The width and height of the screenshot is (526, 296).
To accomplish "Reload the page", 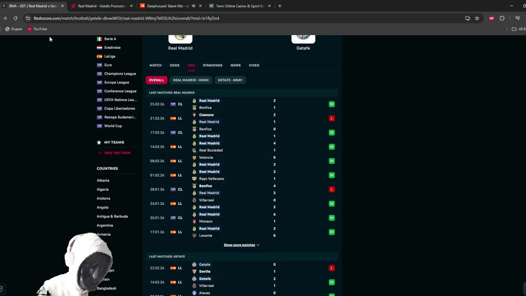I will point(15,18).
